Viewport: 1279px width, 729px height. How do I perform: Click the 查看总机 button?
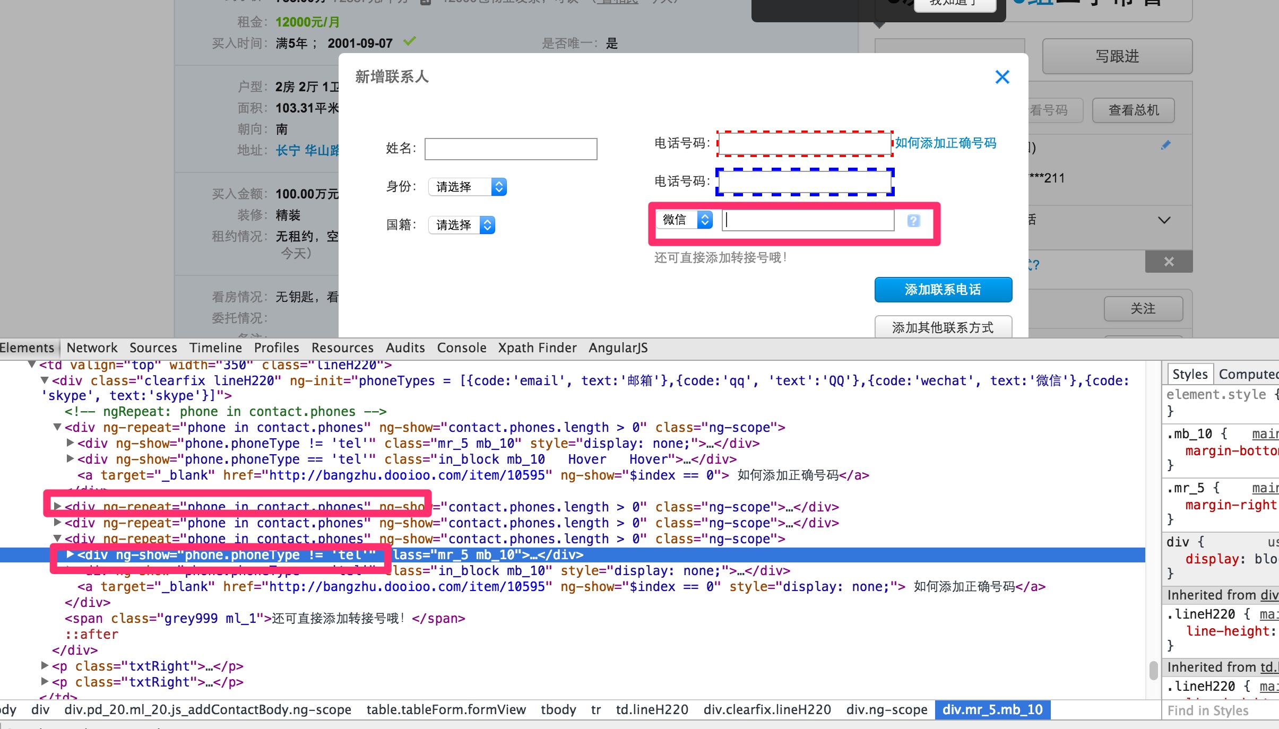(1134, 110)
